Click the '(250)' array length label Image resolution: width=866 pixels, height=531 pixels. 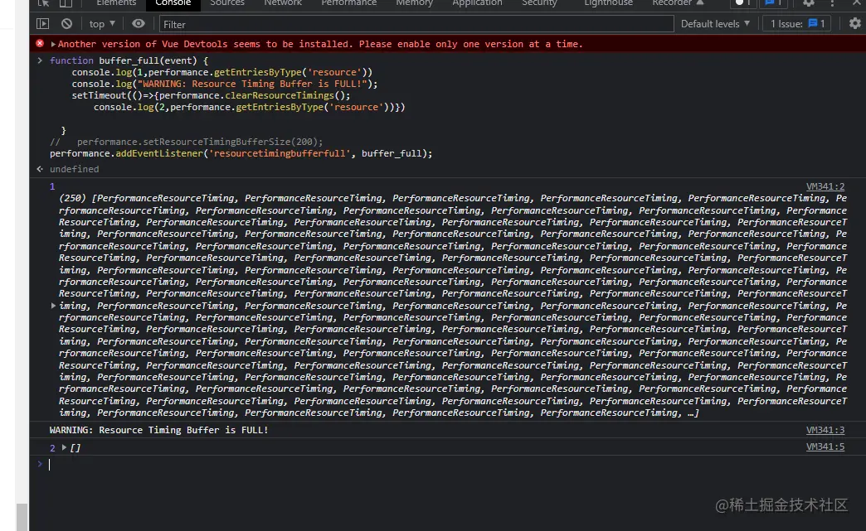coord(73,198)
